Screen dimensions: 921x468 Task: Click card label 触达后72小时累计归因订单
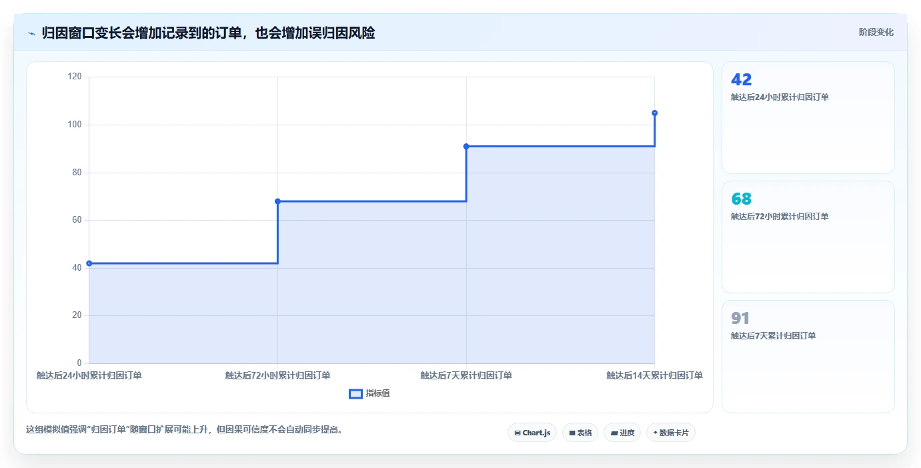point(780,217)
